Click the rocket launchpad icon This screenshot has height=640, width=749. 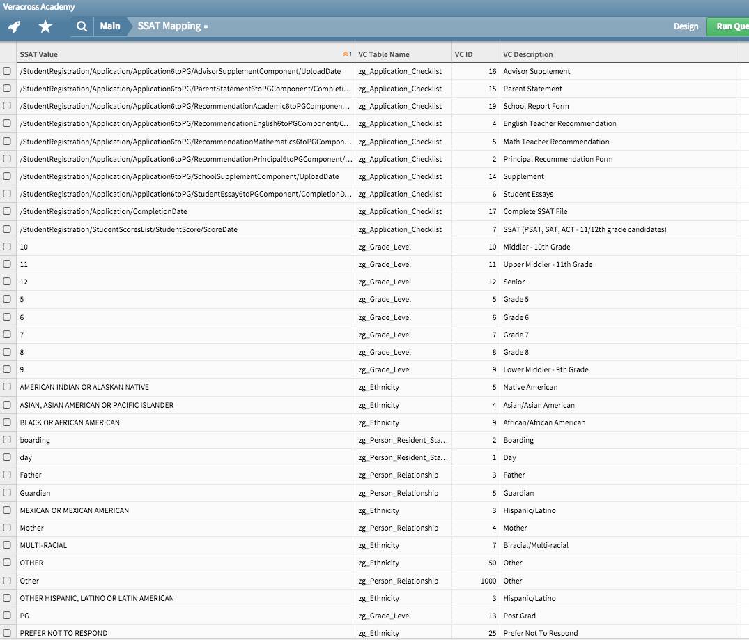(15, 26)
